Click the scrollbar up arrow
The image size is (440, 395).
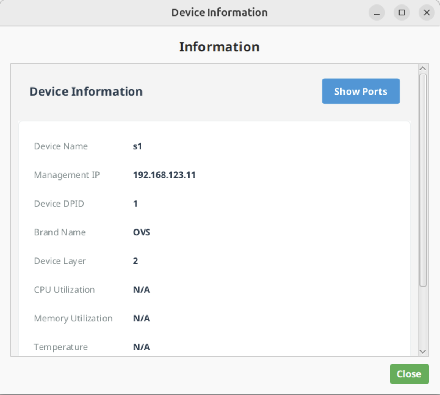[x=423, y=68]
